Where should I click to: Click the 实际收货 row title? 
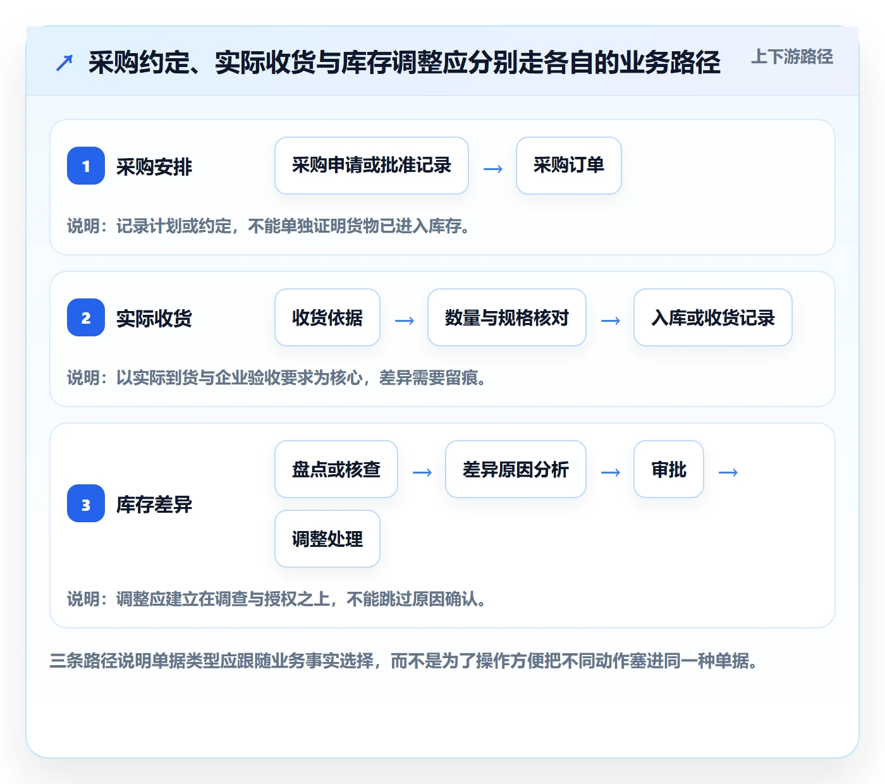[154, 319]
